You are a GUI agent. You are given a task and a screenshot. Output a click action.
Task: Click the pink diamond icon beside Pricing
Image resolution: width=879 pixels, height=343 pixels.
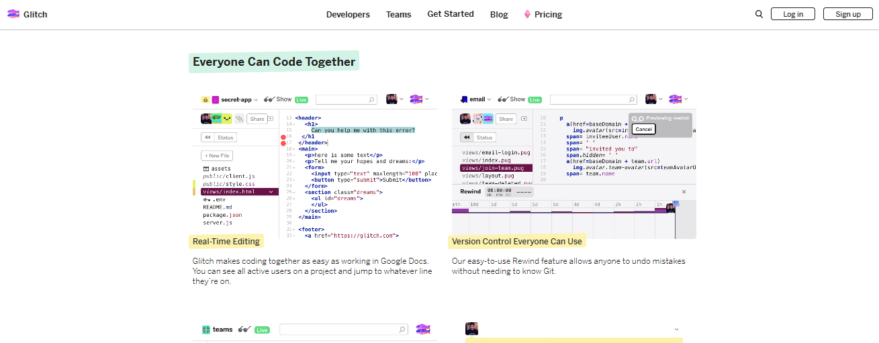[527, 14]
